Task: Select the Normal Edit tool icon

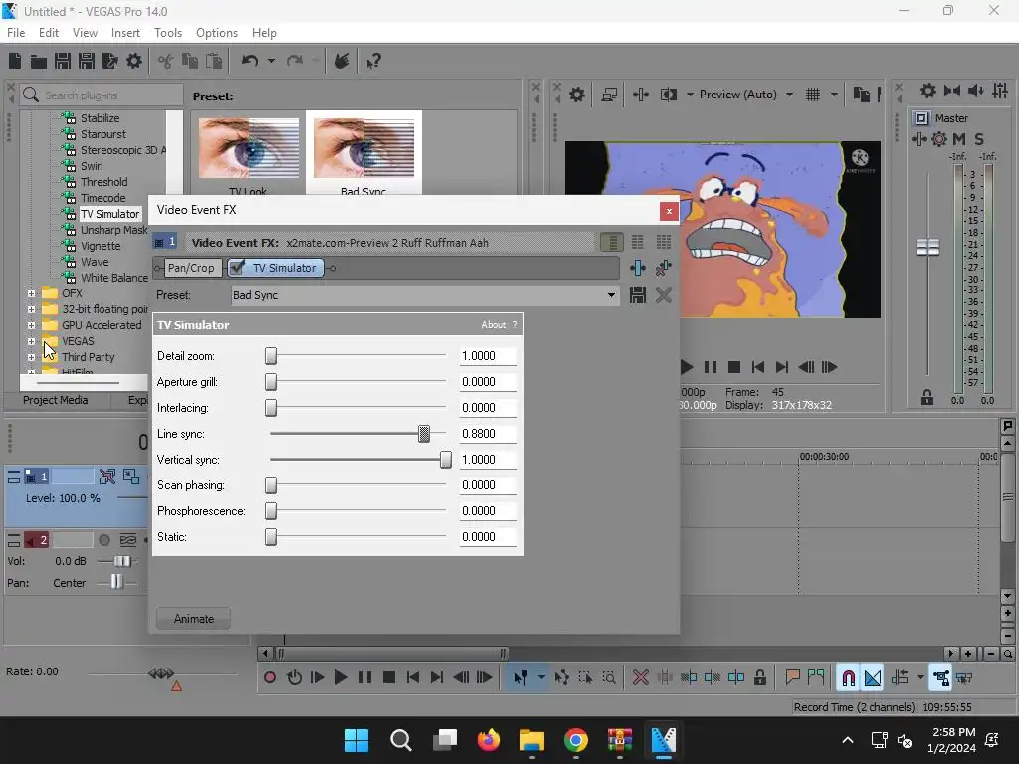Action: tap(521, 678)
